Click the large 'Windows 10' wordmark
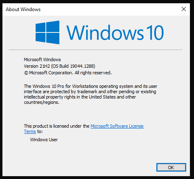194x179 pixels. [x=115, y=33]
